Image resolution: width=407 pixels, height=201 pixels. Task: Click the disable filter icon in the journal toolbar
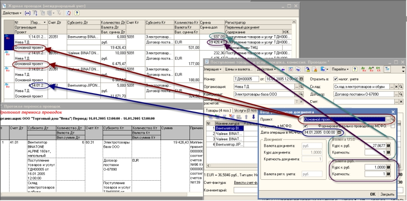59,13
